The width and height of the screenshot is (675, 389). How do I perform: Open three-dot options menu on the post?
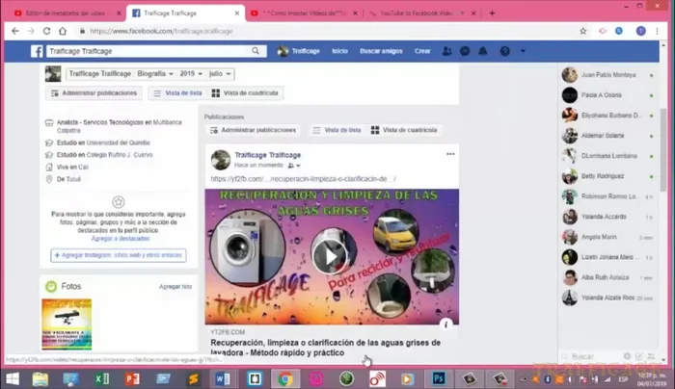tap(450, 154)
